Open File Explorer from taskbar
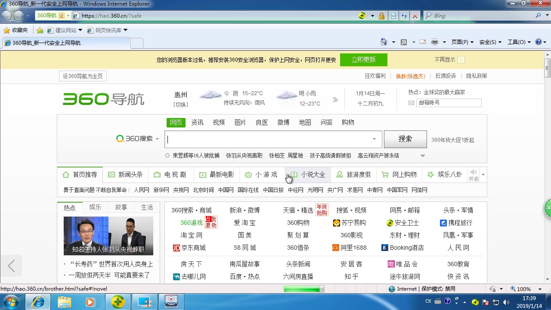Screen dimensions: 551x310 pyautogui.click(x=65, y=302)
